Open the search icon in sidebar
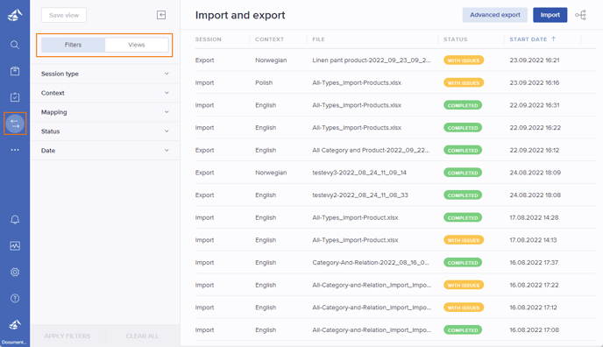 [x=15, y=45]
